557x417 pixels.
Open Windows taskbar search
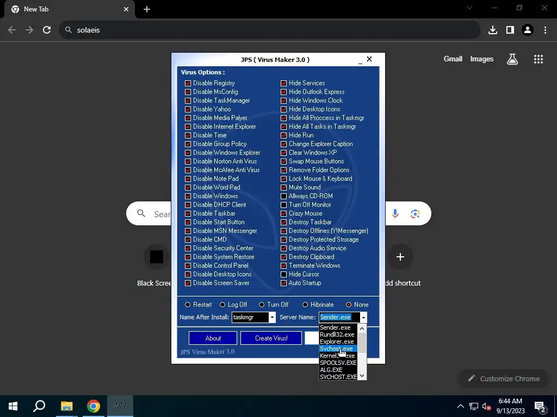(39, 406)
